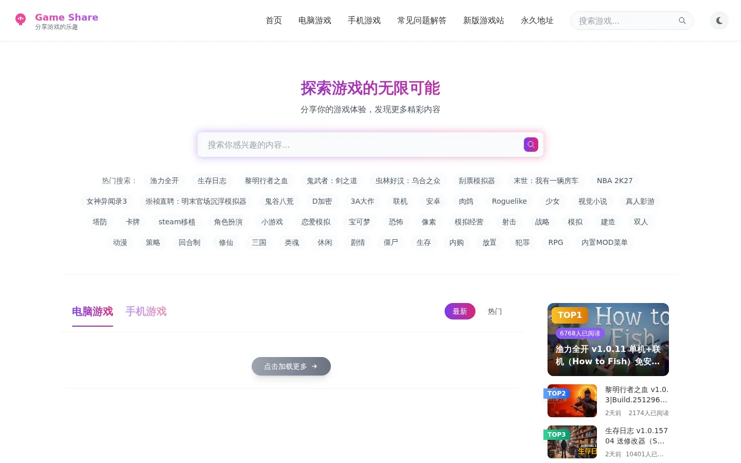Select hot search tag 黎明行者之血

pyautogui.click(x=267, y=181)
